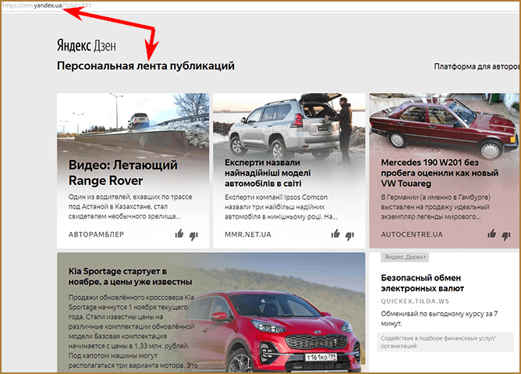This screenshot has height=374, width=521.
Task: Dislike the Mercedes 190 W201 article
Action: coord(506,236)
